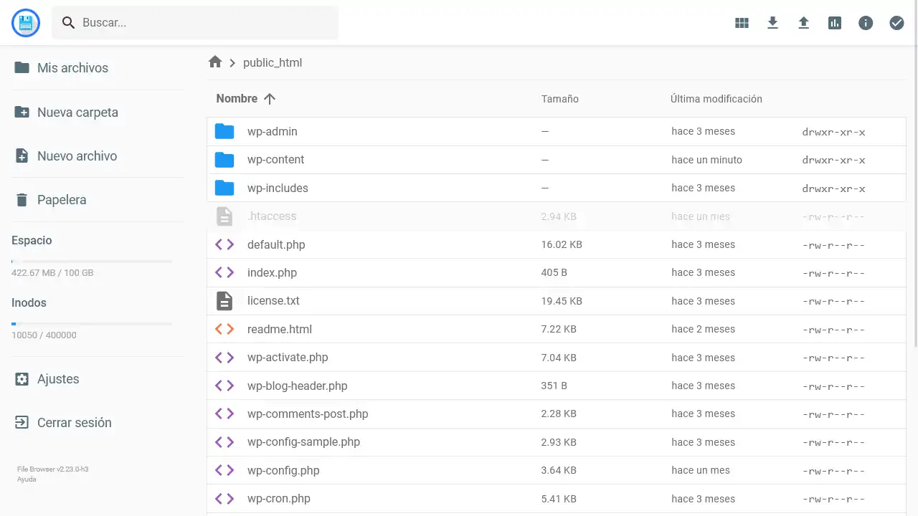The image size is (918, 516).
Task: Click the wp-includes folder icon
Action: pyautogui.click(x=224, y=188)
